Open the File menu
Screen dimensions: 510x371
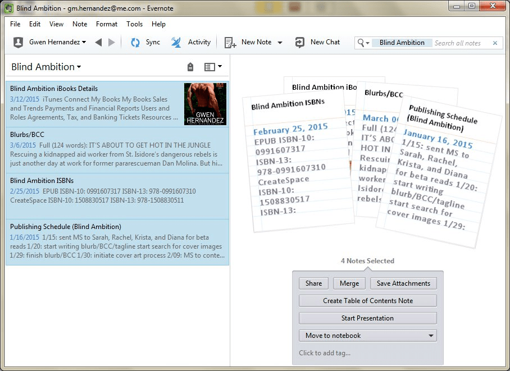click(x=15, y=24)
